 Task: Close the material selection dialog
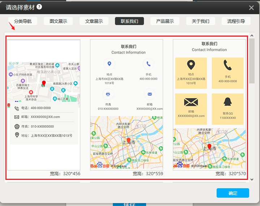pos(251,8)
